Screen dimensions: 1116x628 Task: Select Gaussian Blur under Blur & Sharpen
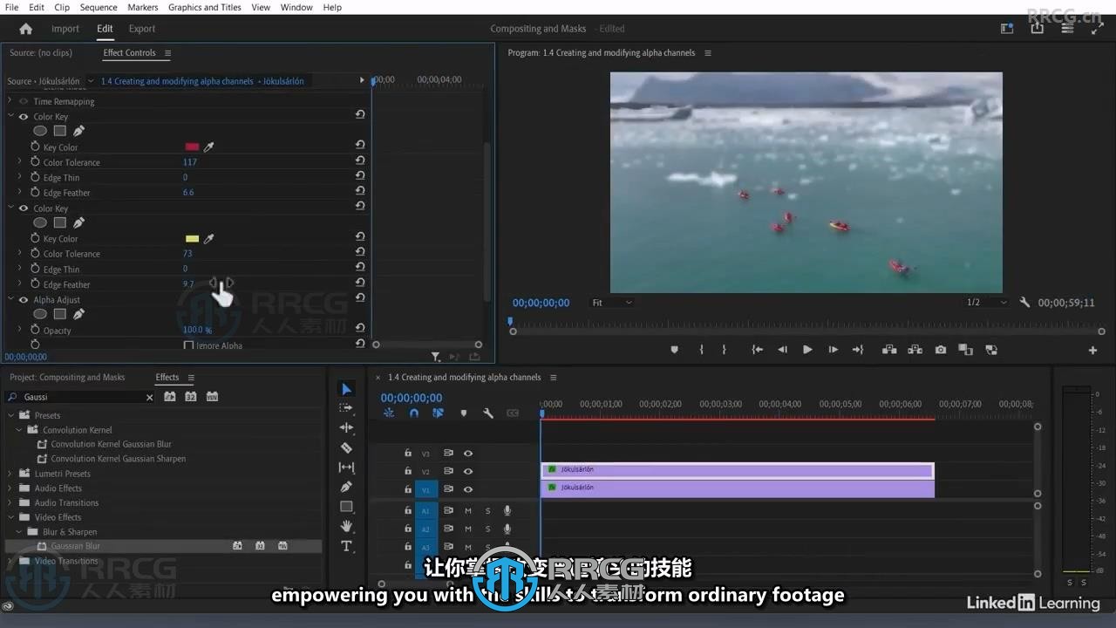click(75, 546)
